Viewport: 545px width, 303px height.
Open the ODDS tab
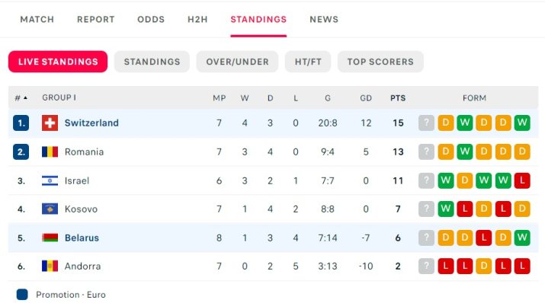pyautogui.click(x=151, y=20)
